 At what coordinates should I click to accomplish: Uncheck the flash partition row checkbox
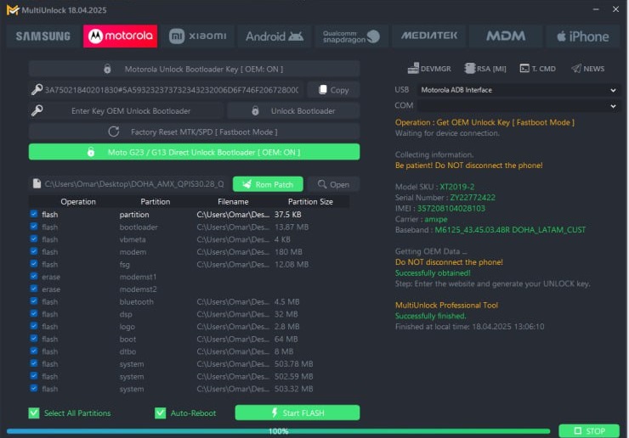click(x=34, y=214)
